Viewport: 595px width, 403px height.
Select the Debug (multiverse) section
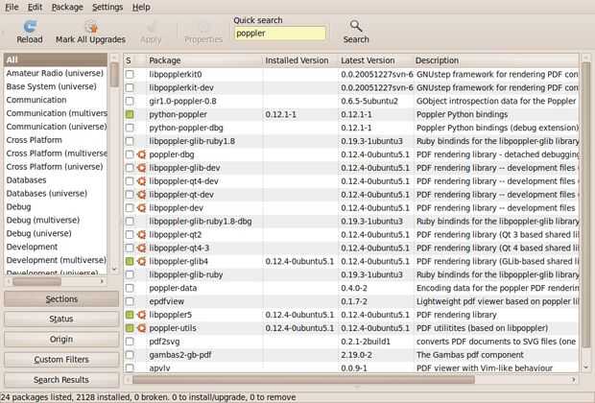pyautogui.click(x=56, y=220)
